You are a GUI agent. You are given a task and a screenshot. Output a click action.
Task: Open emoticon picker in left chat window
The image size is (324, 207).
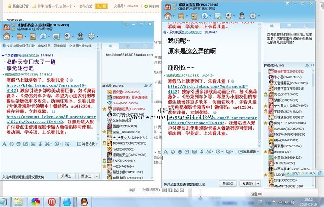[11, 144]
